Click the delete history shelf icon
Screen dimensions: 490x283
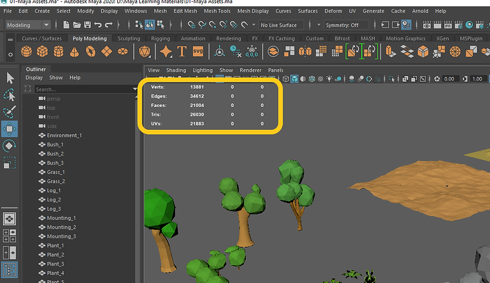(235, 51)
